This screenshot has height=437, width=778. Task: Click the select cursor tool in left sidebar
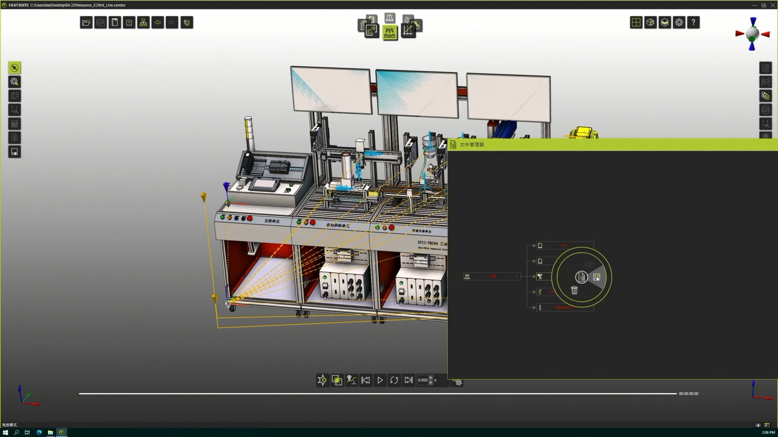(x=15, y=68)
